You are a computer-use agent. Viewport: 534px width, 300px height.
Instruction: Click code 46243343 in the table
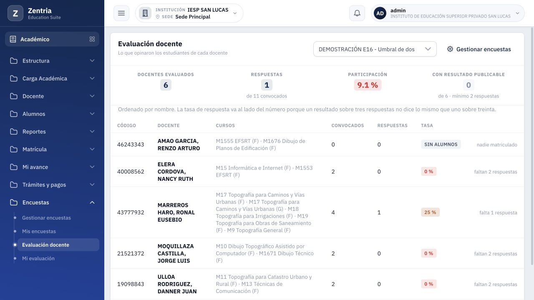point(131,145)
